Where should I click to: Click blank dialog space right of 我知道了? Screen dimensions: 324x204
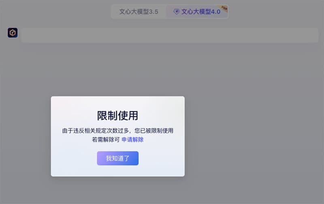[162, 158]
